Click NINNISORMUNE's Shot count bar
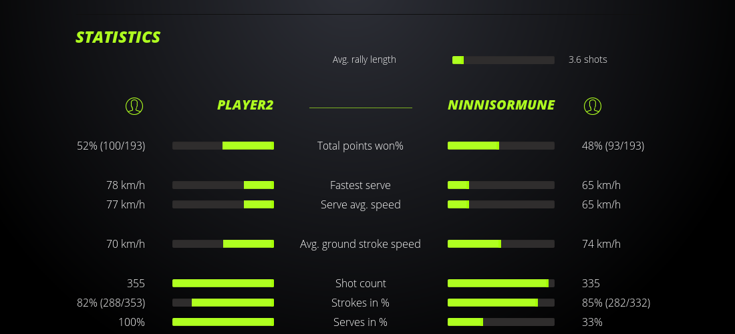 tap(501, 283)
